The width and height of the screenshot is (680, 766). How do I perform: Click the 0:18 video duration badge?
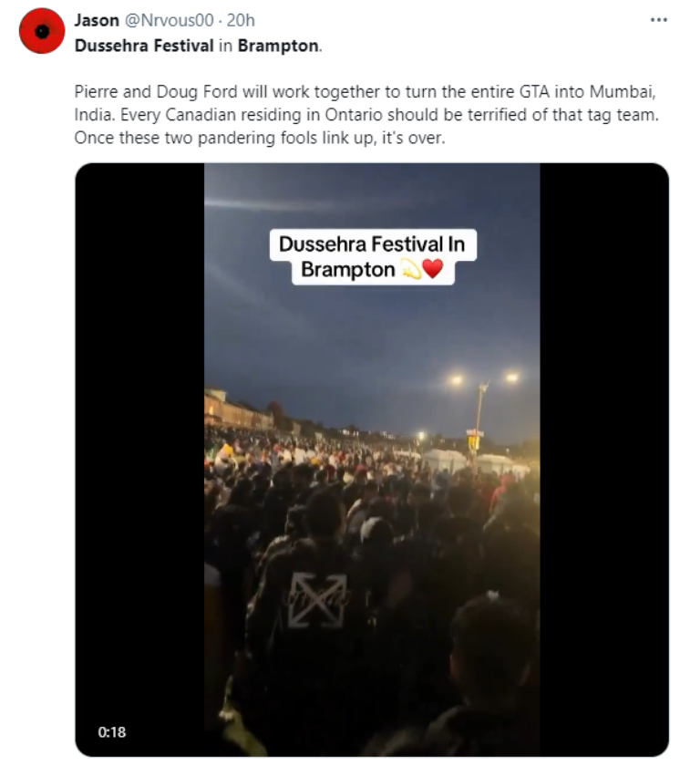point(112,731)
